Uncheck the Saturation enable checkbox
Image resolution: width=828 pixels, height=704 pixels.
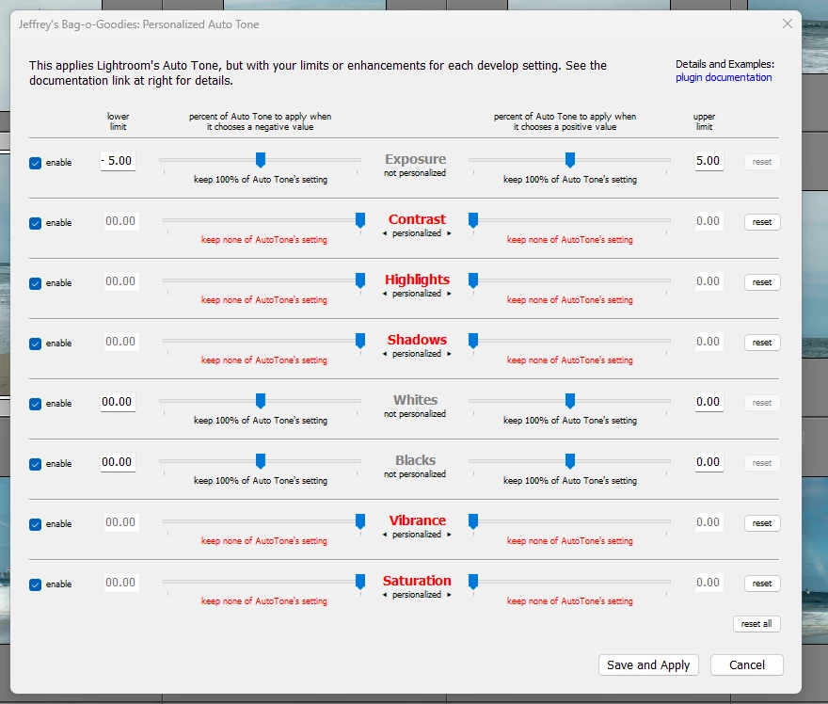pyautogui.click(x=36, y=584)
